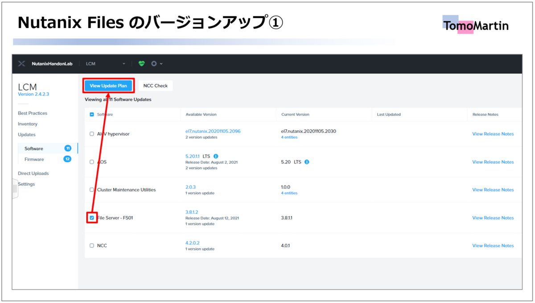Open Best Practices in sidebar

(x=33, y=113)
